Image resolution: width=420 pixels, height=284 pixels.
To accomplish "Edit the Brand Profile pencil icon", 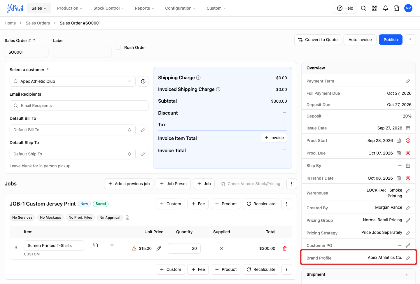I will pyautogui.click(x=408, y=258).
